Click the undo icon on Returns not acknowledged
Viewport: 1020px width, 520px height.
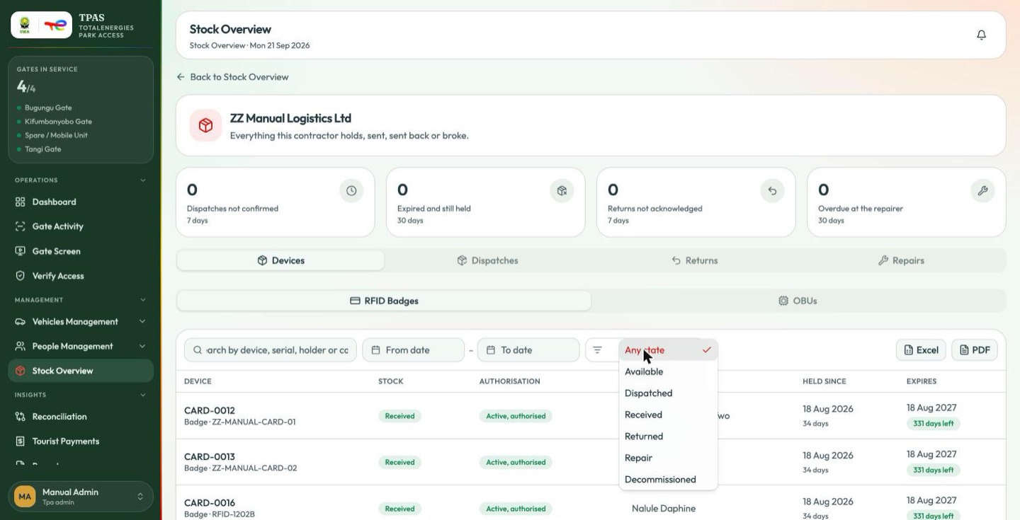coord(772,190)
